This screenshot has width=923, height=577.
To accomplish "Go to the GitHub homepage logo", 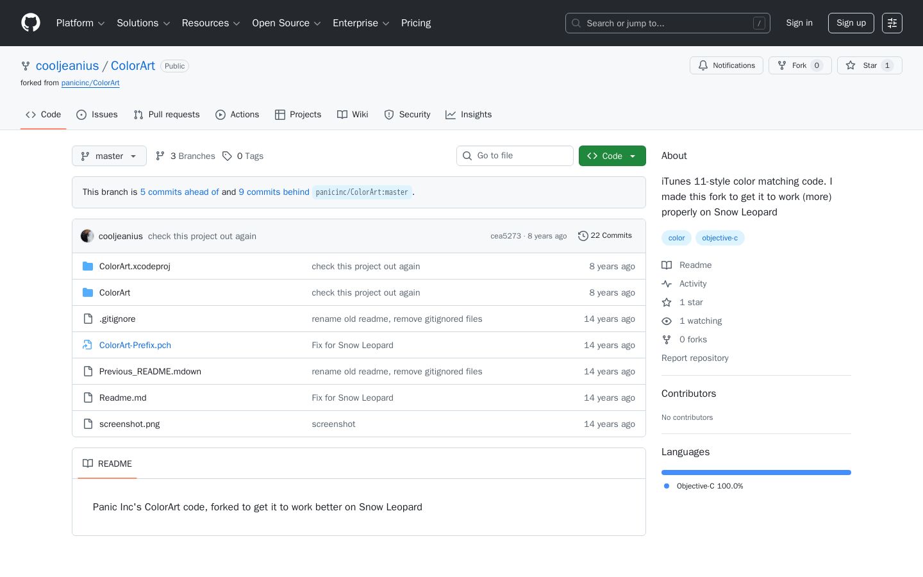I will [31, 23].
